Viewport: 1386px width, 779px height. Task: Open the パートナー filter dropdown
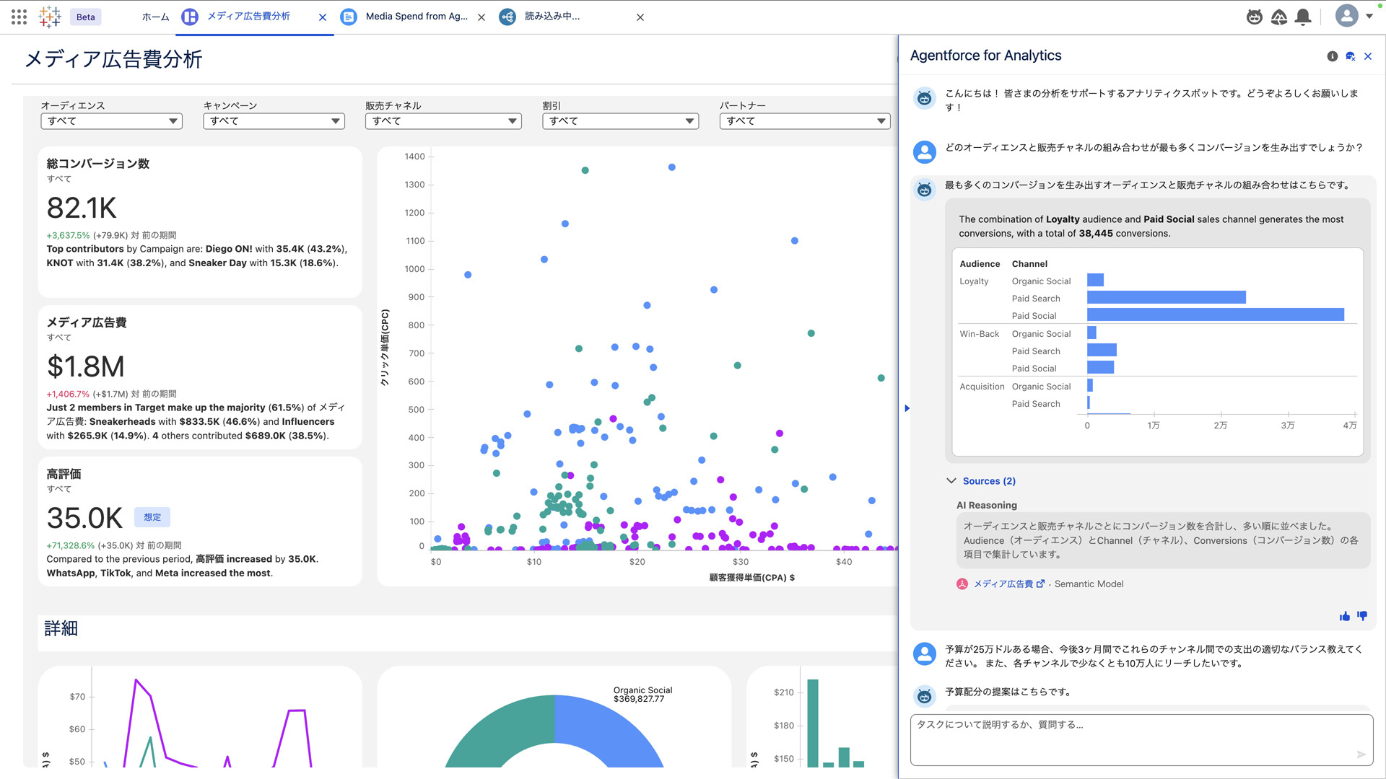[x=805, y=121]
